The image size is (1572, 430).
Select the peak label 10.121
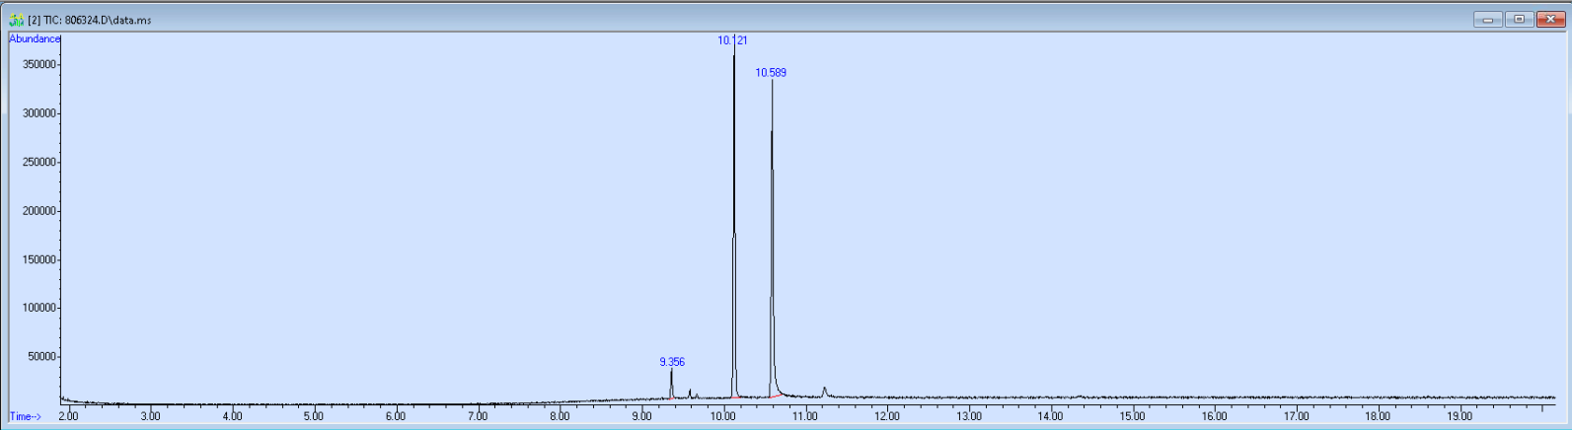pyautogui.click(x=732, y=40)
